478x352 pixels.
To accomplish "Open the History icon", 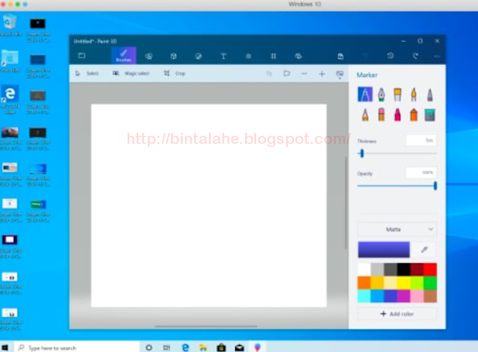I will (x=390, y=56).
